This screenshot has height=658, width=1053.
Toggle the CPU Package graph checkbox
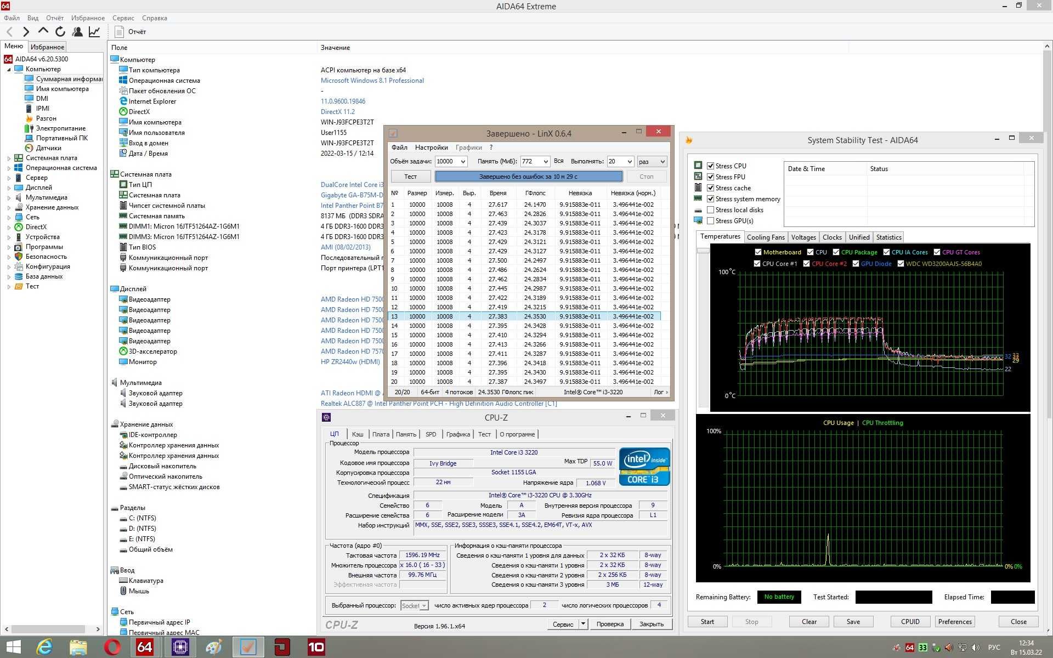[x=836, y=252]
